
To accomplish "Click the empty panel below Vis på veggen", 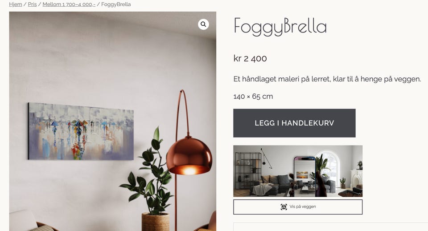I will [x=330, y=227].
